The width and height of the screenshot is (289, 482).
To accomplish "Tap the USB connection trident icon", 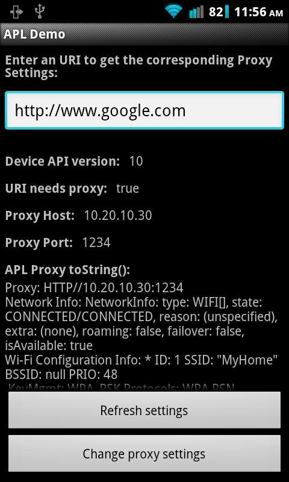I will pos(40,11).
